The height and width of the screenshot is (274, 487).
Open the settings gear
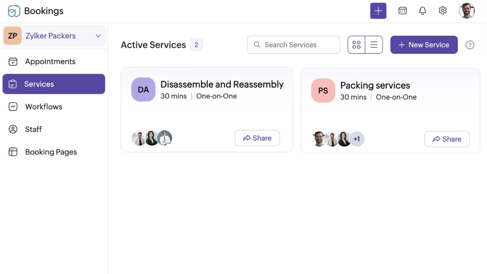click(442, 10)
